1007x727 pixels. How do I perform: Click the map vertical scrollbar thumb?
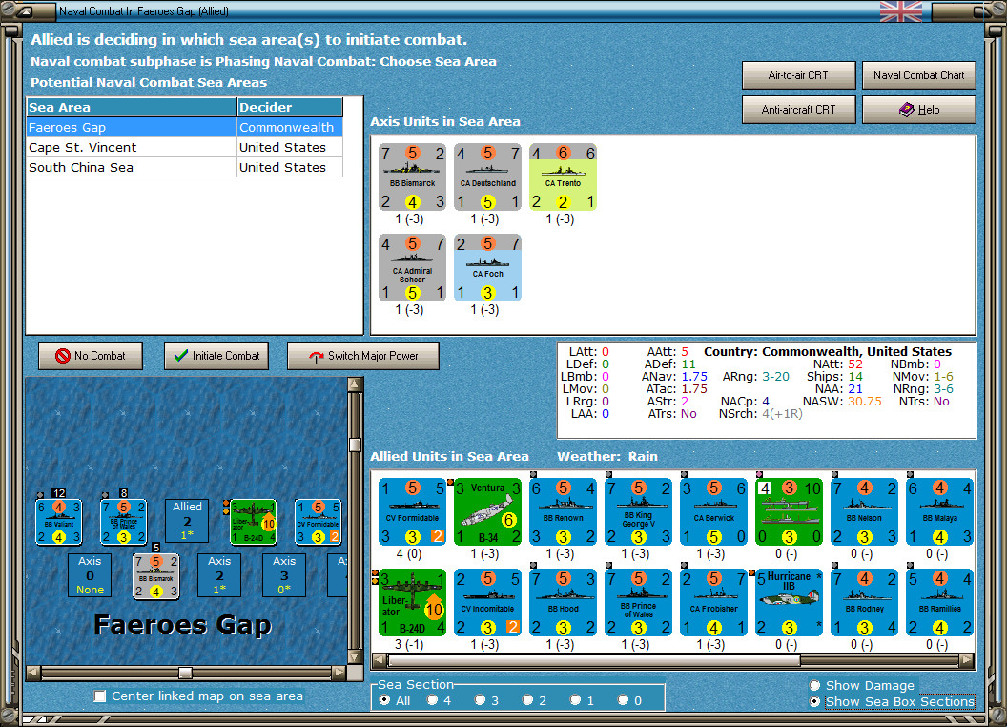(x=355, y=445)
